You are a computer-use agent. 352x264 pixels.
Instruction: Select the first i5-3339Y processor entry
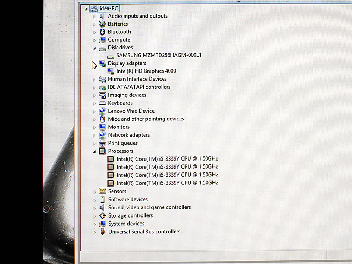[x=167, y=159]
